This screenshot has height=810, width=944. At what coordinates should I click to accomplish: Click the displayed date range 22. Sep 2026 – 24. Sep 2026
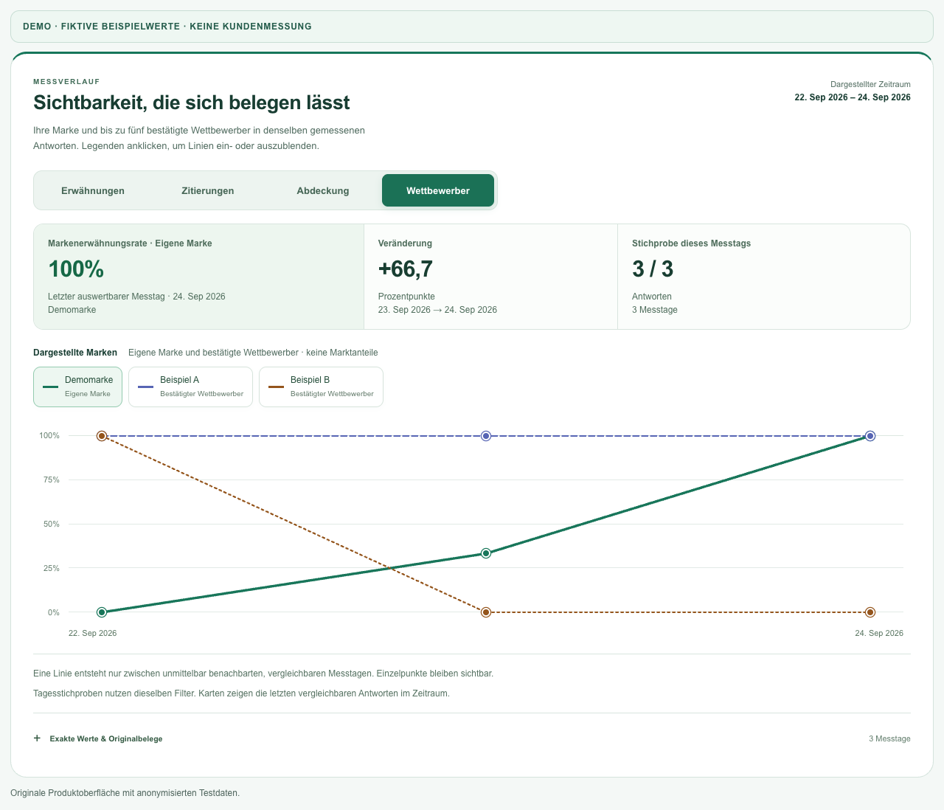pyautogui.click(x=853, y=97)
